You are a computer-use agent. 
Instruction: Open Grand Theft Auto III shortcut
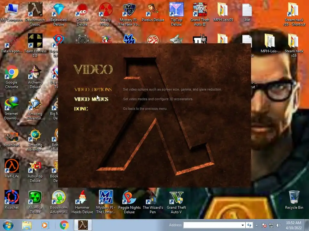[x=200, y=14]
